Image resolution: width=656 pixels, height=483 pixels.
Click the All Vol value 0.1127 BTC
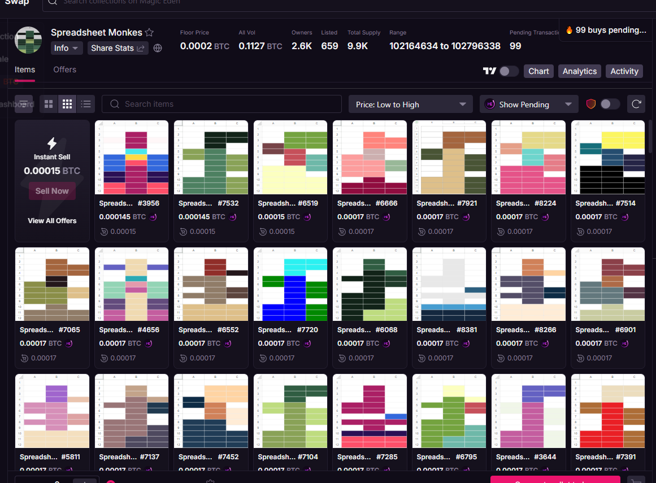260,46
